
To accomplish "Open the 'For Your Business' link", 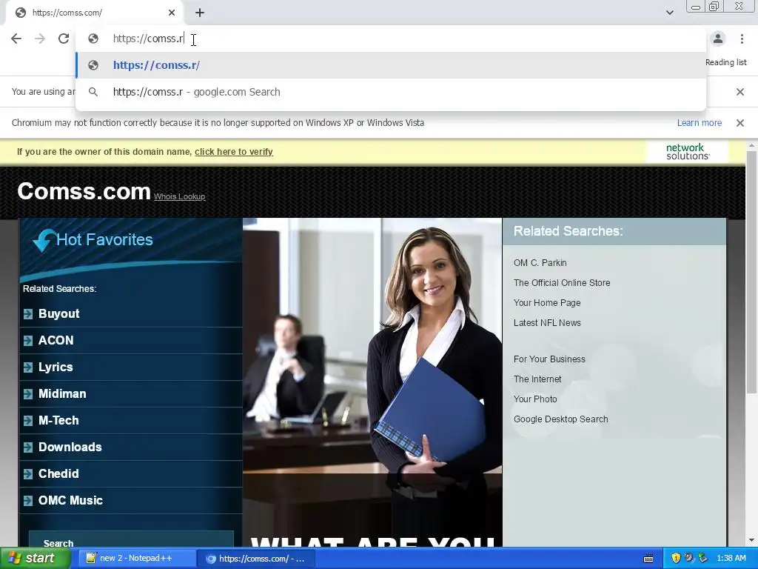I will (x=549, y=359).
